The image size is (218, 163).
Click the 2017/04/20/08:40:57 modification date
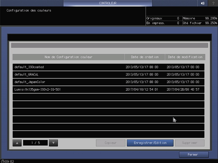coord(183,89)
